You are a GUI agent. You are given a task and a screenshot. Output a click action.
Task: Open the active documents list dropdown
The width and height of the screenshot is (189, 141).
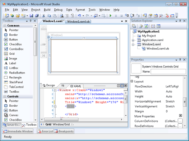(122, 21)
